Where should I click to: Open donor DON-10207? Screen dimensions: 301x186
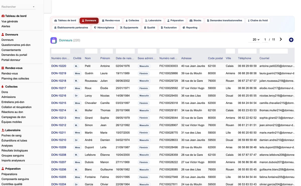point(59,162)
